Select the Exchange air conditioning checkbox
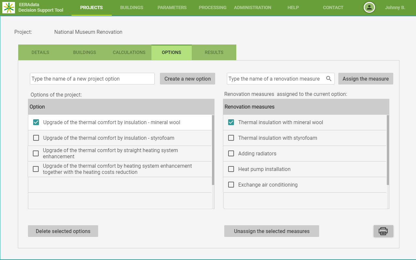 [231, 185]
